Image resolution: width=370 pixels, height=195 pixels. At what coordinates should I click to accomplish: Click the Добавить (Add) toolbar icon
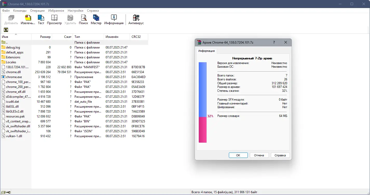[11, 18]
